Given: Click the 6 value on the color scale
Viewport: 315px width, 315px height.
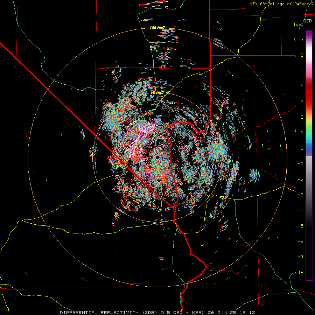Looking at the screenshot, I should tap(302, 55).
